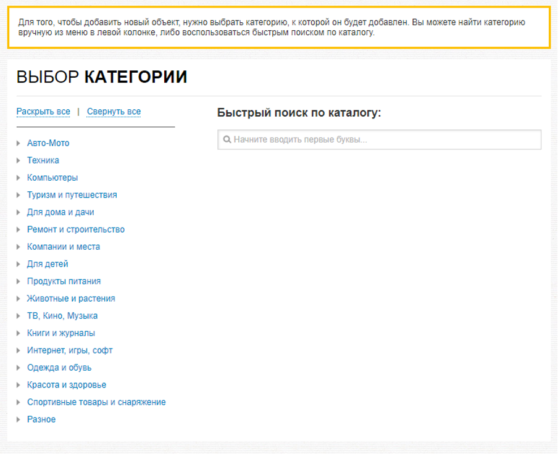Image resolution: width=558 pixels, height=454 pixels.
Task: Select the Для детей category
Action: 48,264
